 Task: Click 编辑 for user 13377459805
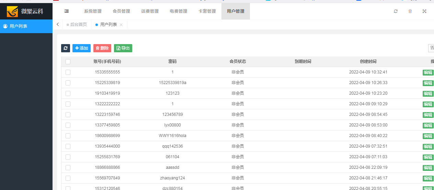(428, 125)
